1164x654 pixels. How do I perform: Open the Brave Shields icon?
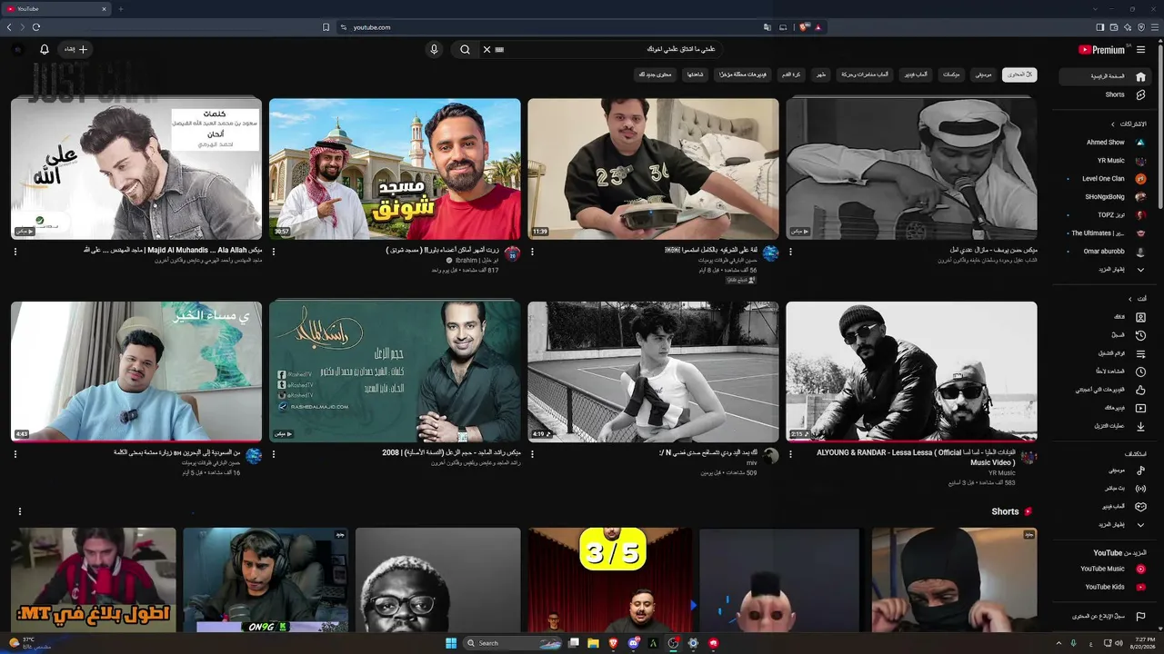point(804,27)
